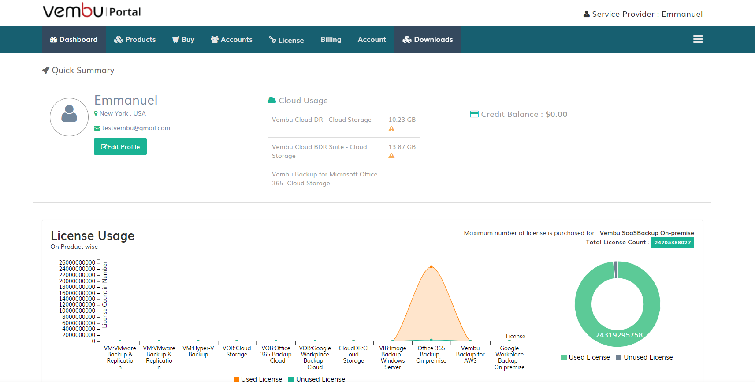Open the Products menu item
The image size is (755, 382).
pyautogui.click(x=135, y=39)
